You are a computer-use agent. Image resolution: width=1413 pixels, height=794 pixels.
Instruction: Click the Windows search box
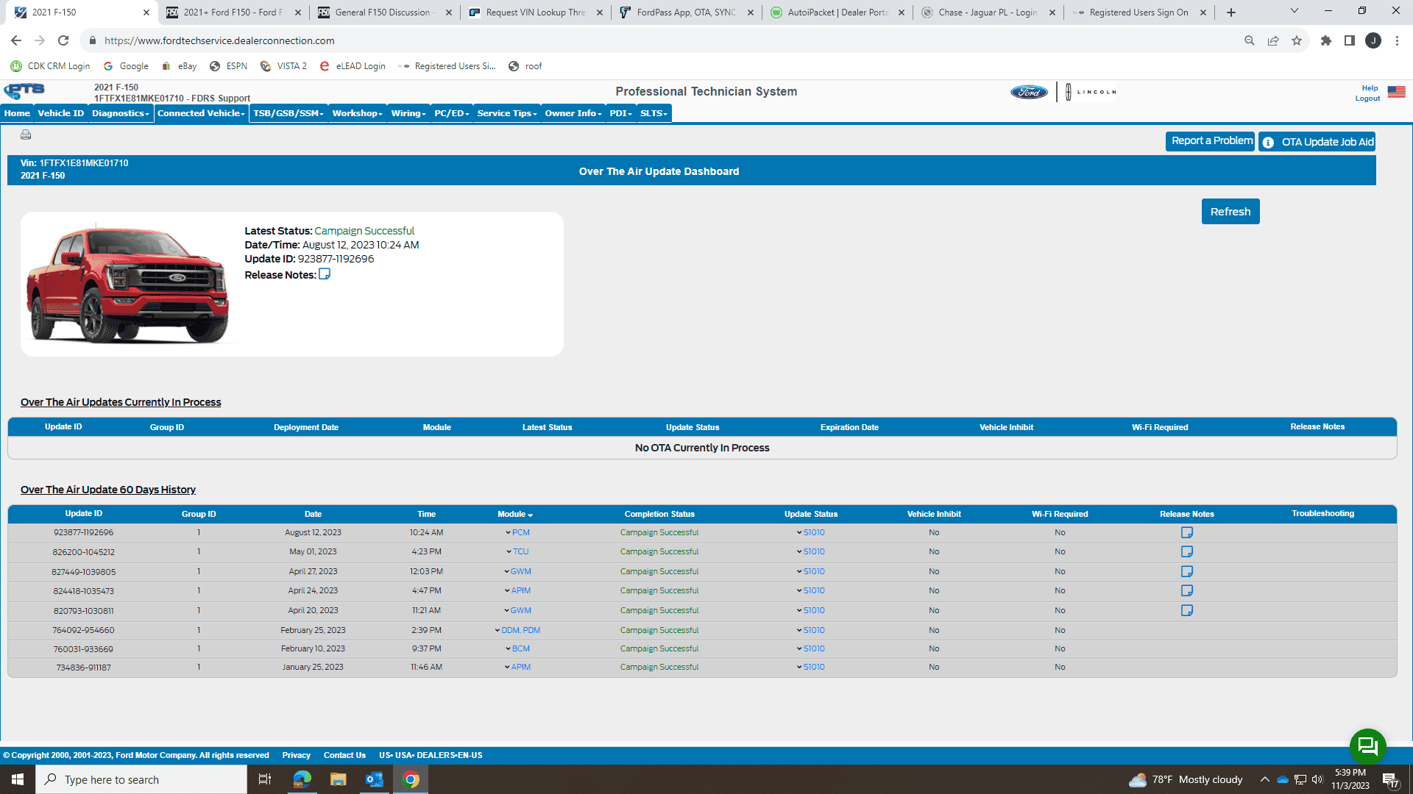coord(141,779)
